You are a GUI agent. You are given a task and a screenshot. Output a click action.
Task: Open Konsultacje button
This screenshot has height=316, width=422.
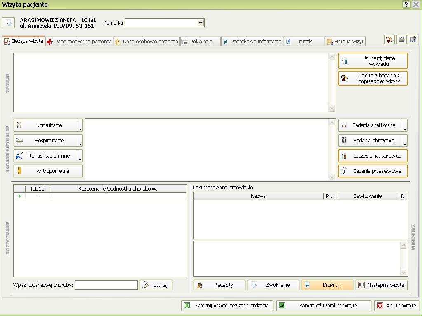[x=45, y=125]
